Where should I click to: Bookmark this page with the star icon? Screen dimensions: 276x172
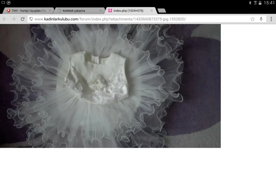click(252, 19)
